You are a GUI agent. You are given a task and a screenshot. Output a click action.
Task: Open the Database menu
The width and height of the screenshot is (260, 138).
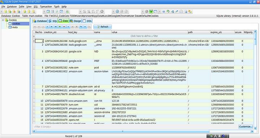coord(12,7)
